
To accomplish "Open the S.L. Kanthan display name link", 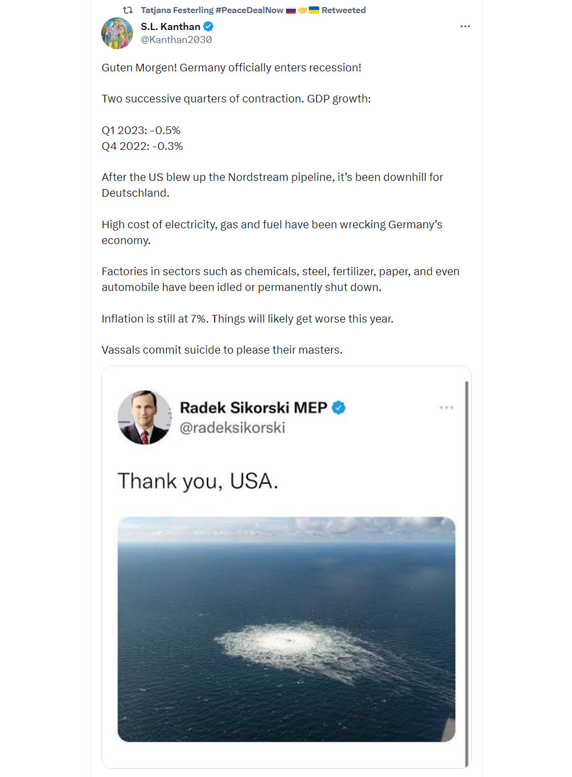I will click(171, 26).
